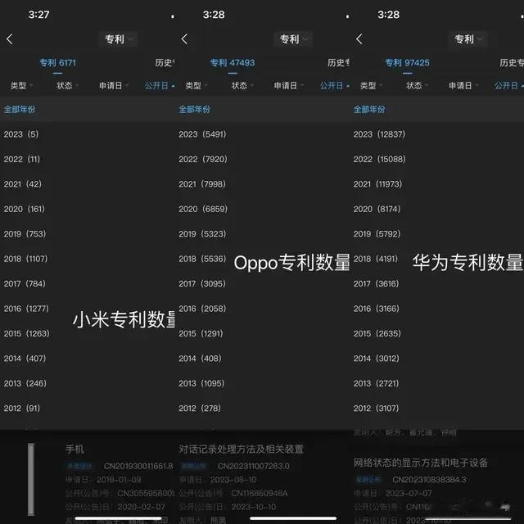This screenshot has width=524, height=524.
Task: Expand 状态 filter under 专利 97425
Action: click(417, 85)
